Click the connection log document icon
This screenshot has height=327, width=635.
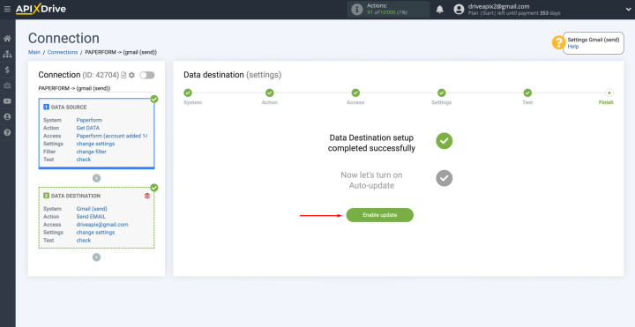tap(124, 75)
